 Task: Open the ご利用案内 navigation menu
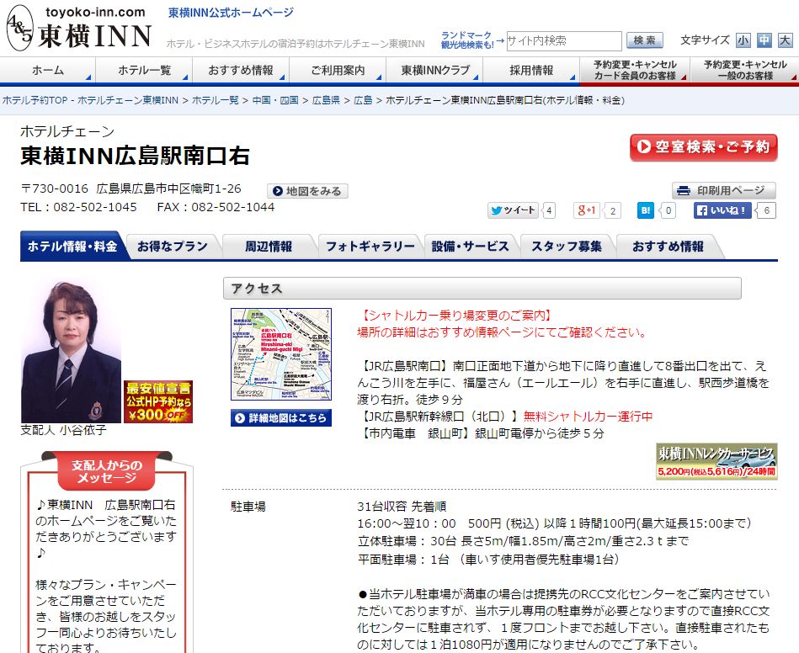[338, 71]
